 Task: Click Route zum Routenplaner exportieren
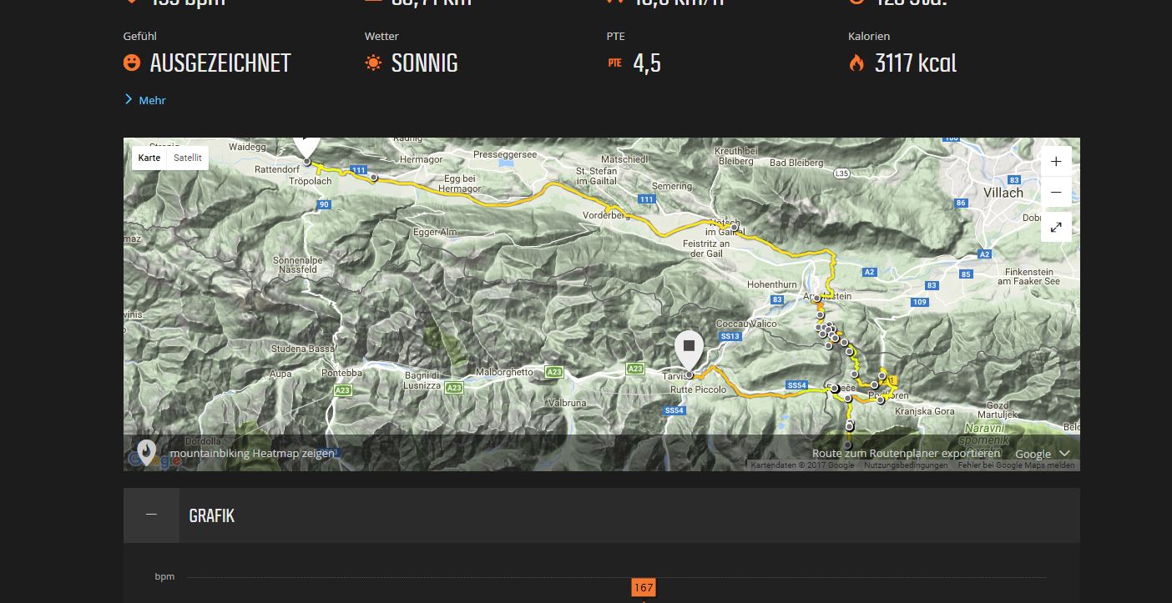[x=906, y=454]
